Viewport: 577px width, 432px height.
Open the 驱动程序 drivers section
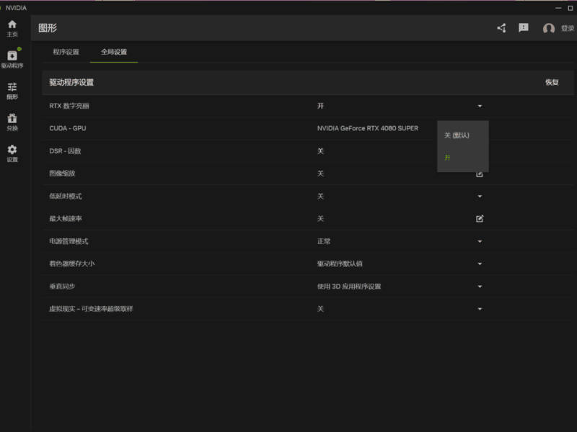[x=12, y=59]
